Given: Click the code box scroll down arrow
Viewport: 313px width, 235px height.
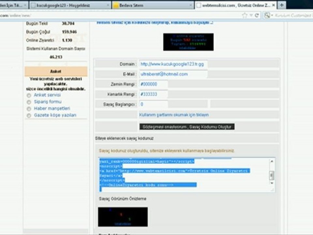Looking at the screenshot, I should pyautogui.click(x=272, y=183).
